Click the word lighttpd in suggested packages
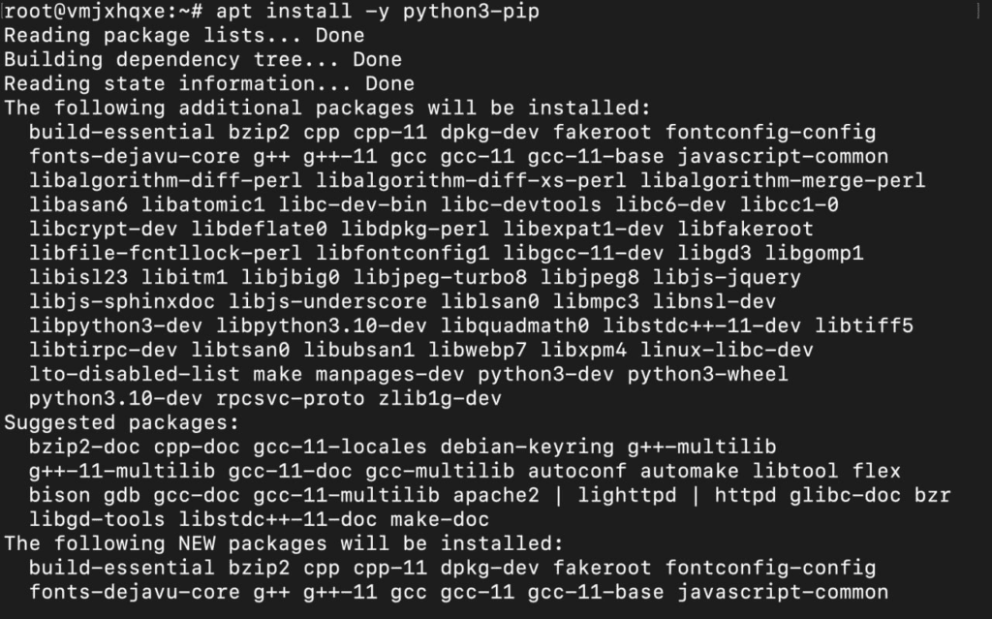 click(x=627, y=495)
